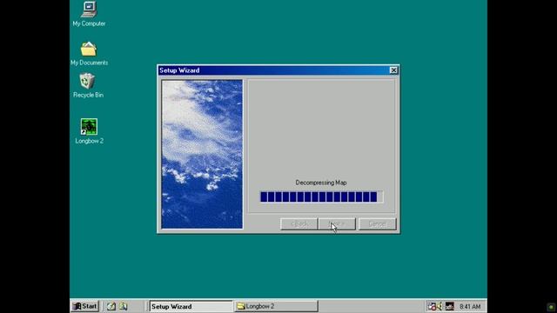The height and width of the screenshot is (313, 557).
Task: Click the tray icon left of clock
Action: [x=450, y=306]
